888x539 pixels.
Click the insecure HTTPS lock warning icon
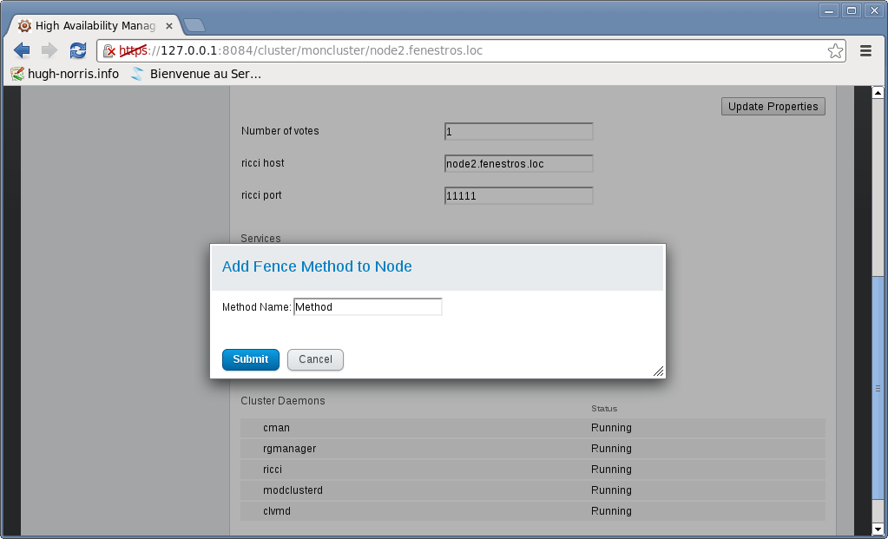109,51
